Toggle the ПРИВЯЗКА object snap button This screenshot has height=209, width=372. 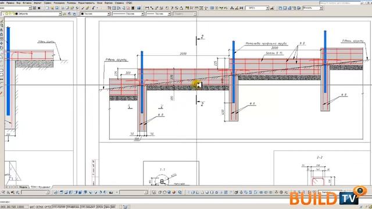(x=73, y=207)
